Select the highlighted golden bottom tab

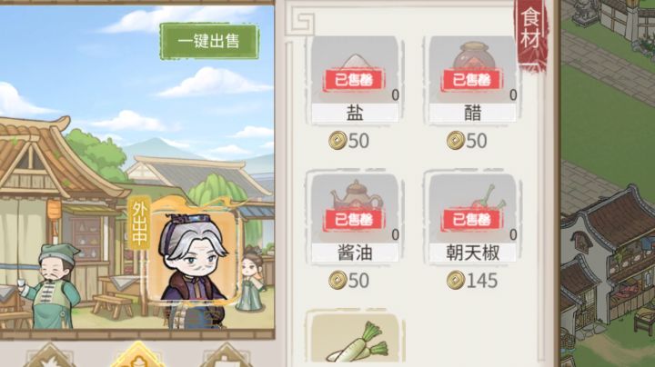[138, 355]
